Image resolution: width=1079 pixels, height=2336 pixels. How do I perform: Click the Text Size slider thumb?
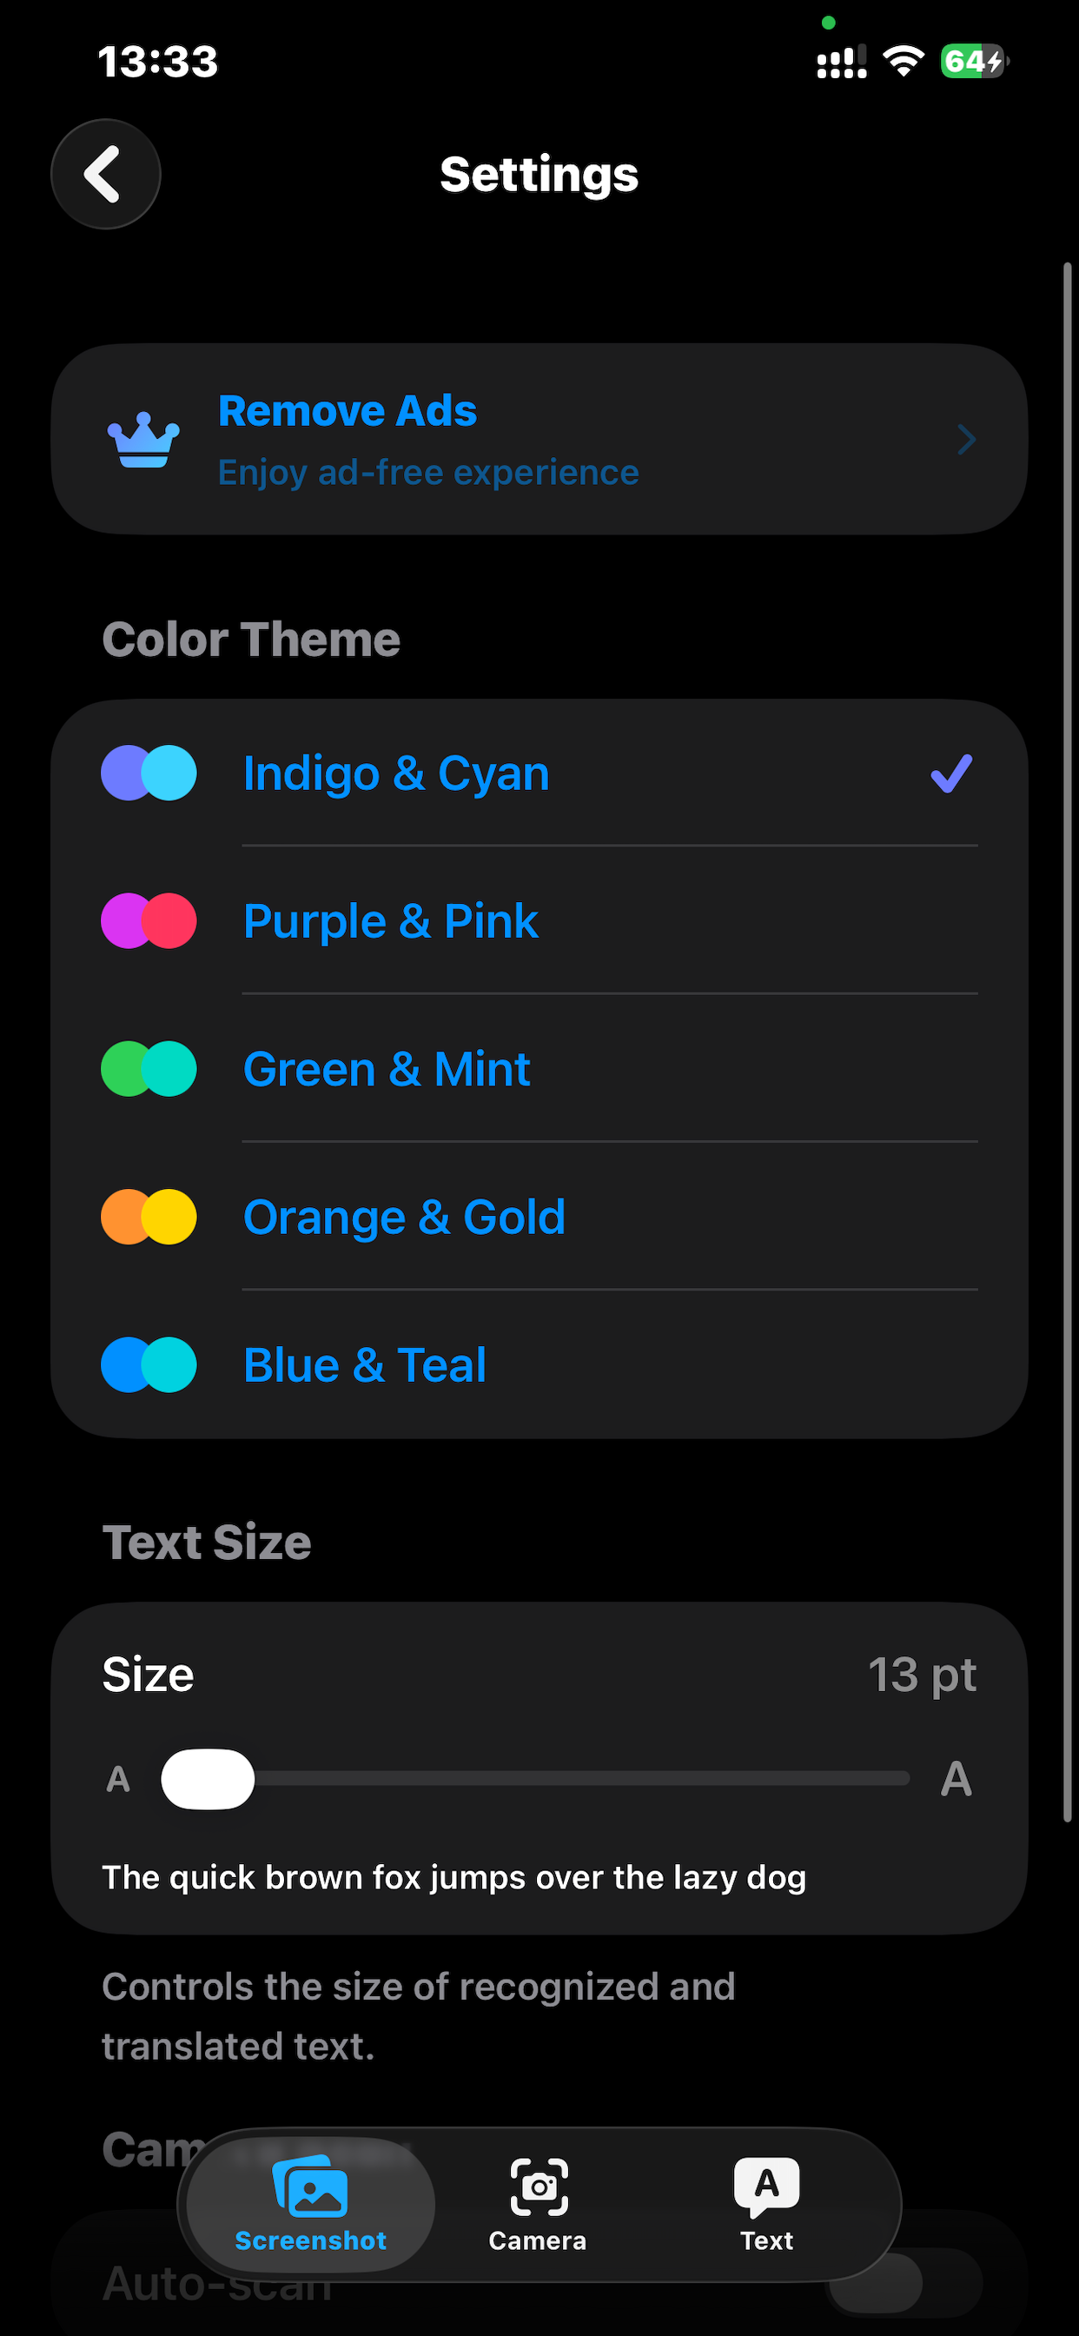click(208, 1779)
